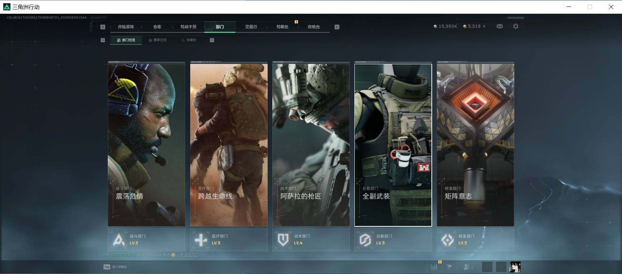This screenshot has width=622, height=274.
Task: Open the player avatar portrait
Action: 515,267
